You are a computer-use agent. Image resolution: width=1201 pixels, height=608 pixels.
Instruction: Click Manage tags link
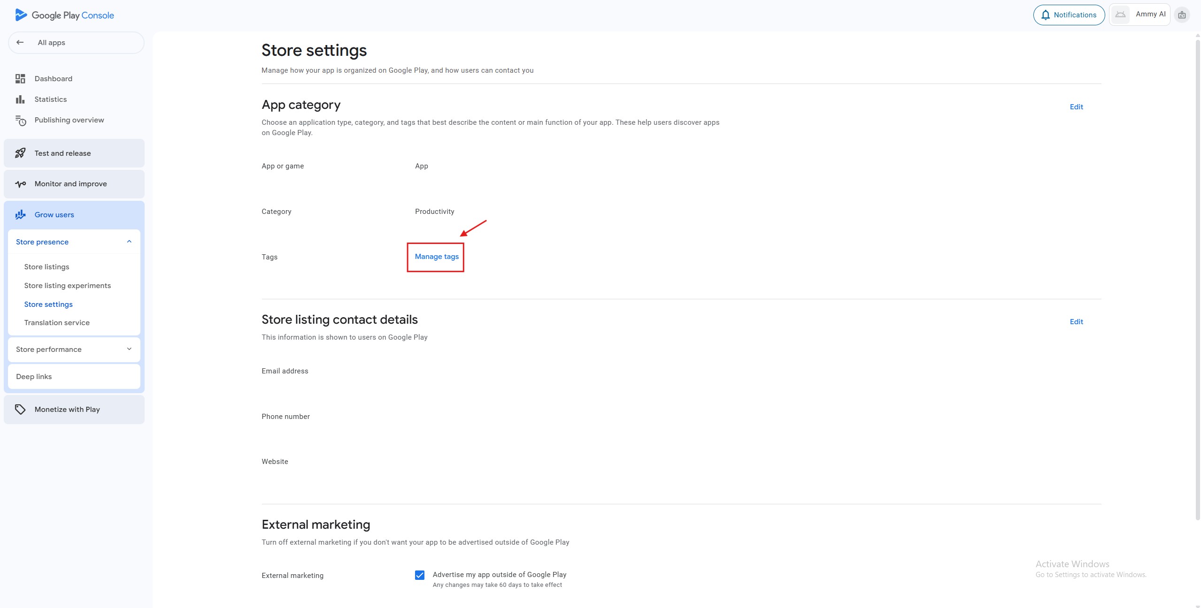(x=437, y=257)
